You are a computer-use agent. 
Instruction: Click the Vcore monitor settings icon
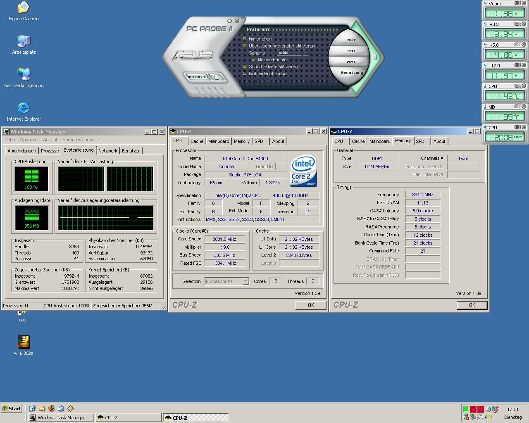[517, 3]
